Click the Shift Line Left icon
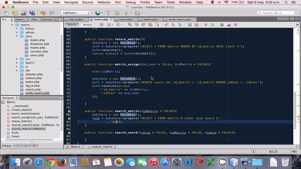This screenshot has height=169, width=301. [190, 24]
